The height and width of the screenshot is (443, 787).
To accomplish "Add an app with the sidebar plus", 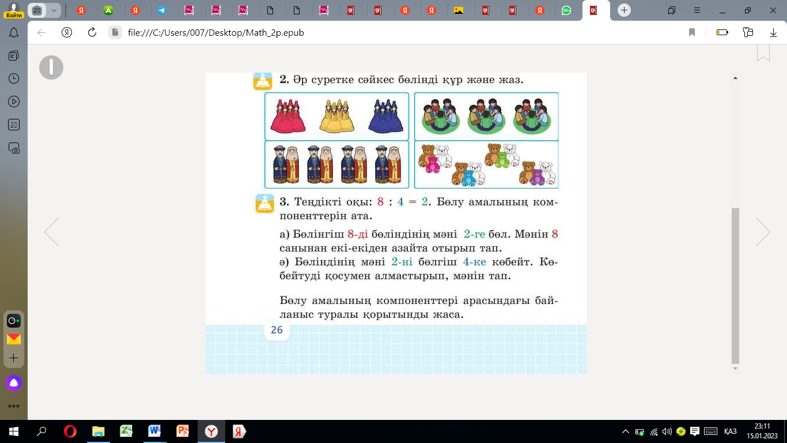I will point(14,358).
